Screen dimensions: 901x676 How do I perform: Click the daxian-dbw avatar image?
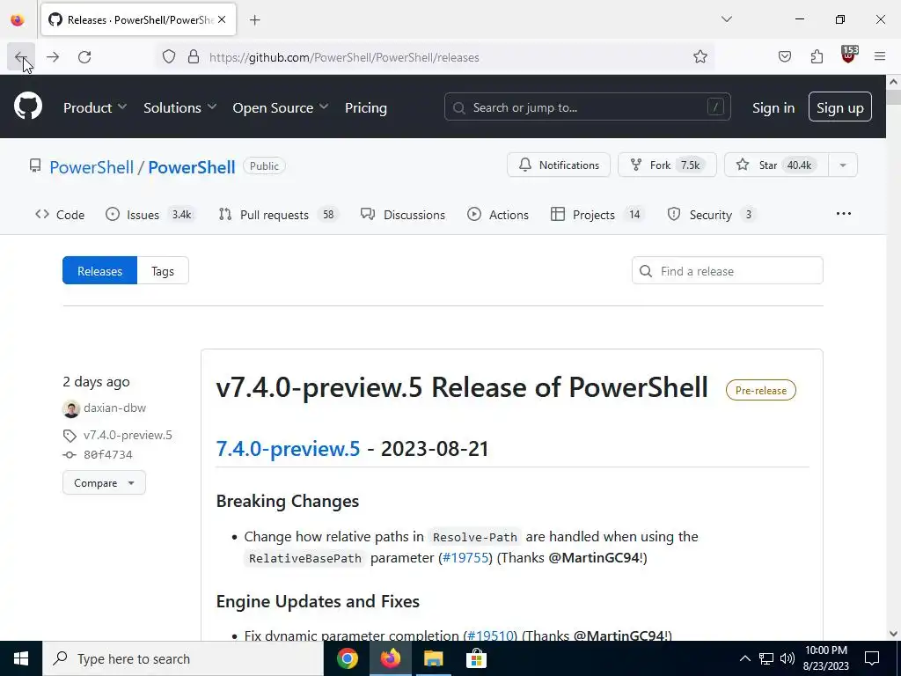70,408
